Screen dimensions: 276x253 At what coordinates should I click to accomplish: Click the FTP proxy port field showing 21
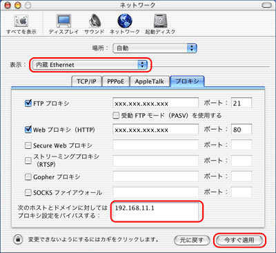coord(241,103)
